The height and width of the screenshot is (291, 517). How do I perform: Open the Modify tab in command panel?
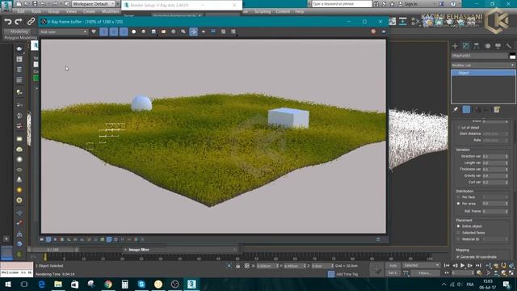(x=465, y=46)
